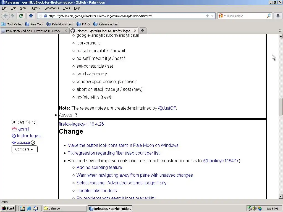This screenshot has width=283, height=212.
Task: Open the Home page button
Action: coord(31,16)
